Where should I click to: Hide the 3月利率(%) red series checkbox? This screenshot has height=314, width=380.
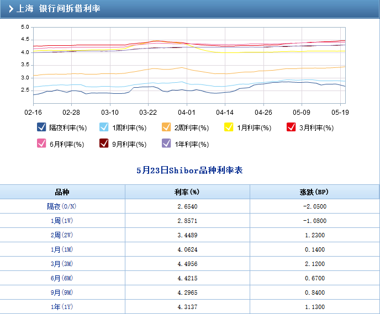(291, 127)
